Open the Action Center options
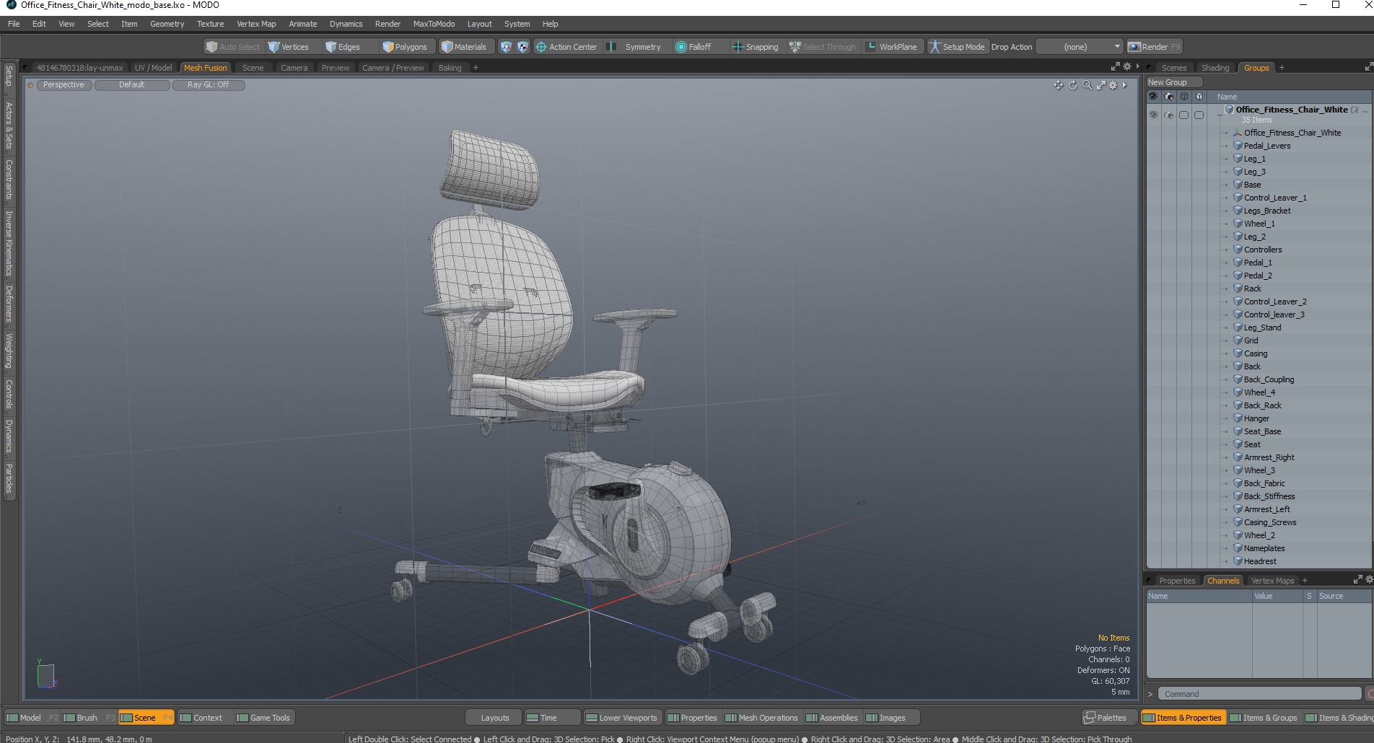The height and width of the screenshot is (743, 1374). click(566, 47)
